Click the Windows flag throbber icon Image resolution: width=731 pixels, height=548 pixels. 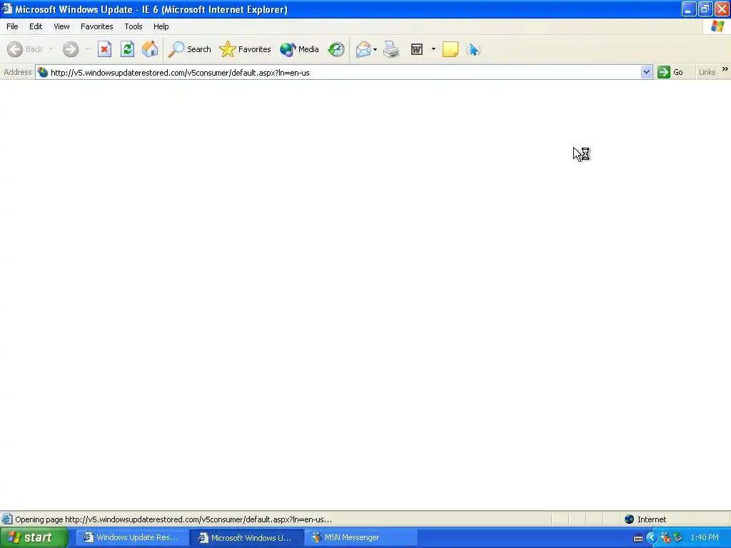pos(717,26)
